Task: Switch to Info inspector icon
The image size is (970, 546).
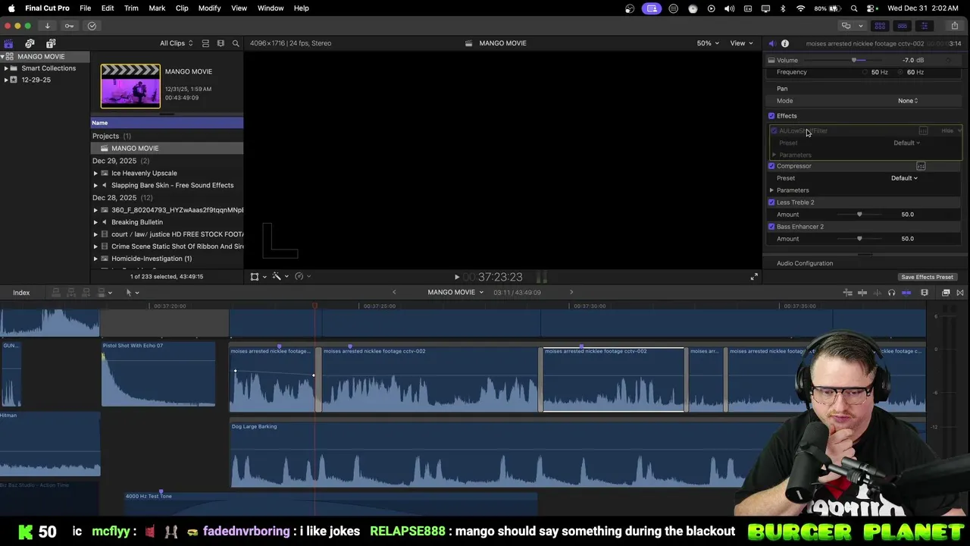Action: (x=785, y=43)
